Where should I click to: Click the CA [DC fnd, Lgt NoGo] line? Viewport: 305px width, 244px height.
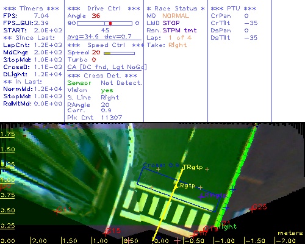tap(107, 67)
